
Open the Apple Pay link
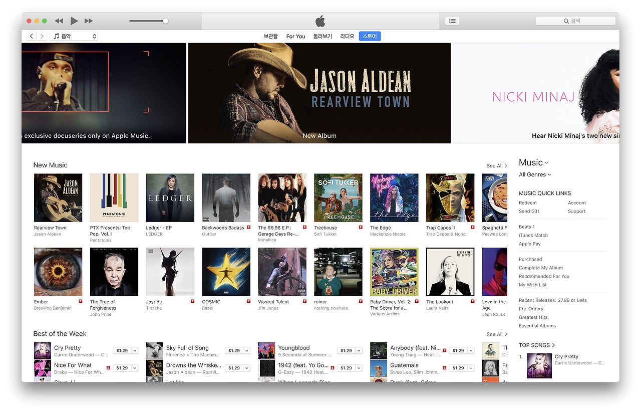click(x=530, y=244)
